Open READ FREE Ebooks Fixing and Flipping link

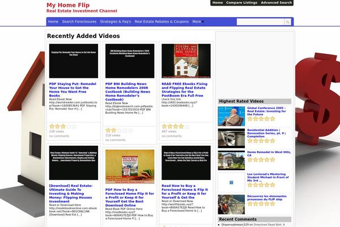(x=184, y=90)
